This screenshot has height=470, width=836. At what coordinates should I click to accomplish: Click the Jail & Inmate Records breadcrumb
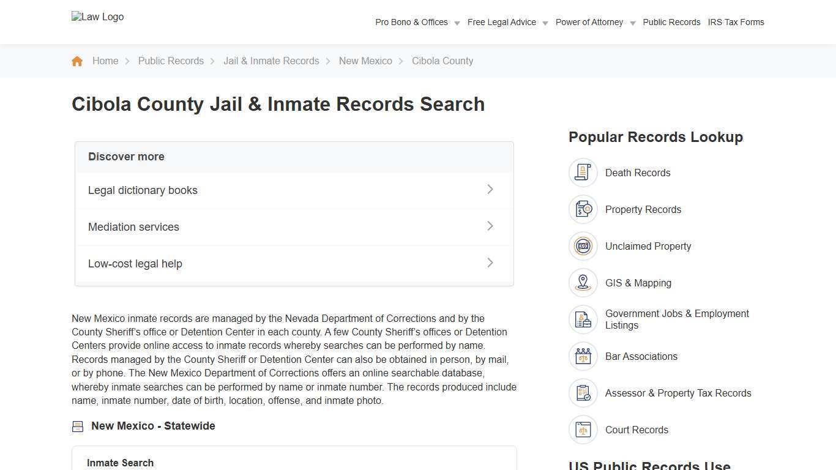[271, 61]
